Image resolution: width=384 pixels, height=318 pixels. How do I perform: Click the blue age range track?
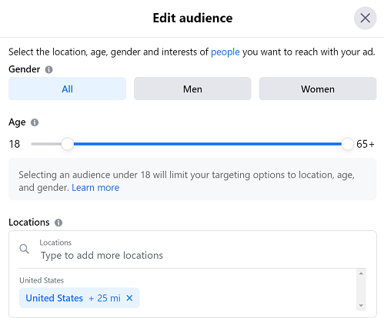(x=207, y=144)
